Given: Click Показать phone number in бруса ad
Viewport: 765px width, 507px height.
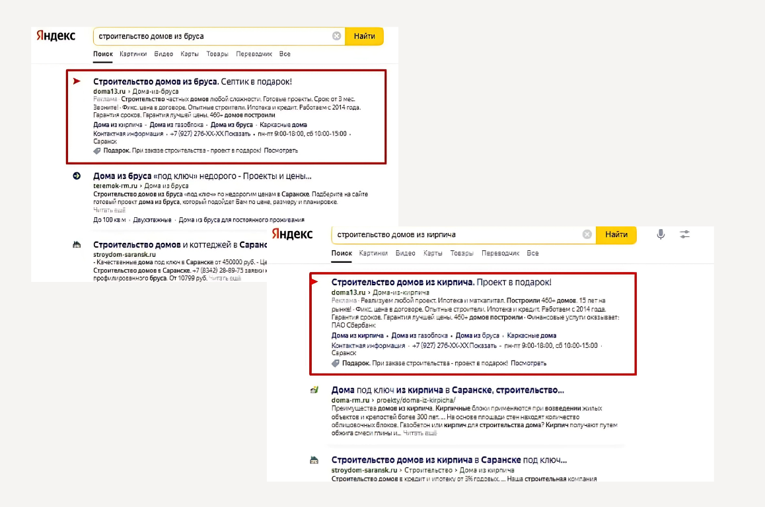Looking at the screenshot, I should tap(237, 133).
